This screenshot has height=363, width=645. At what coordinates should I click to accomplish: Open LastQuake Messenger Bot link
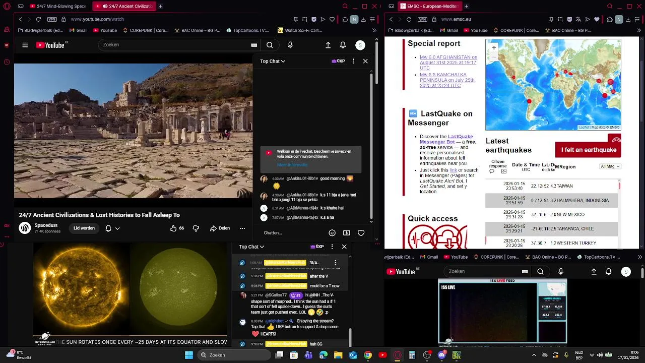click(x=446, y=139)
